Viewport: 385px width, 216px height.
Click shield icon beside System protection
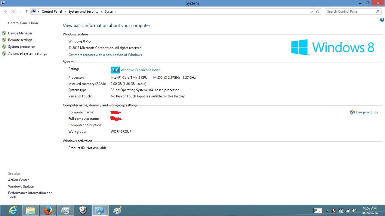point(4,46)
